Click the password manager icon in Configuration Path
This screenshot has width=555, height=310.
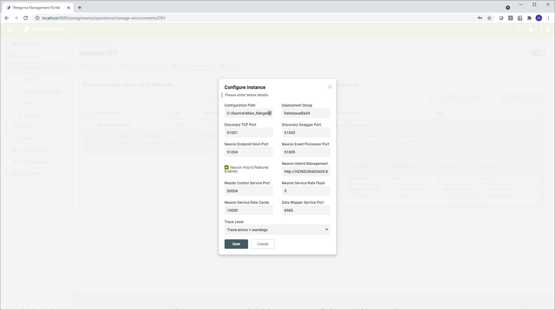pyautogui.click(x=270, y=113)
